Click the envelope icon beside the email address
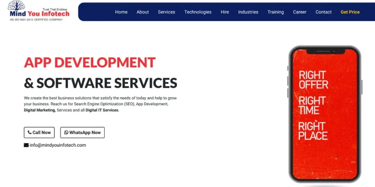375x187 pixels. tap(26, 145)
